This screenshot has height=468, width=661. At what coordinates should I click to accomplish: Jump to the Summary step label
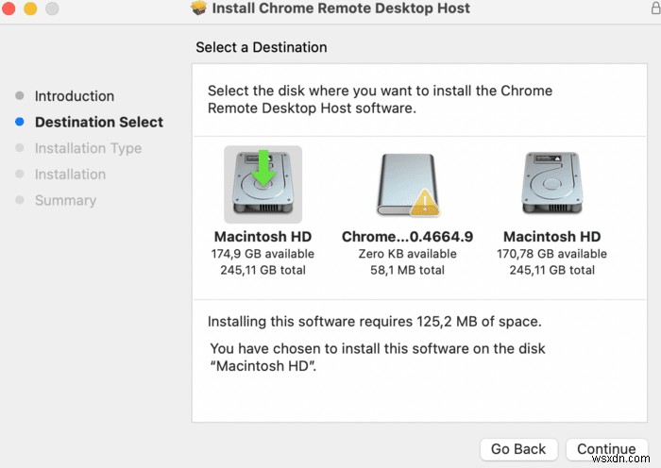click(65, 200)
